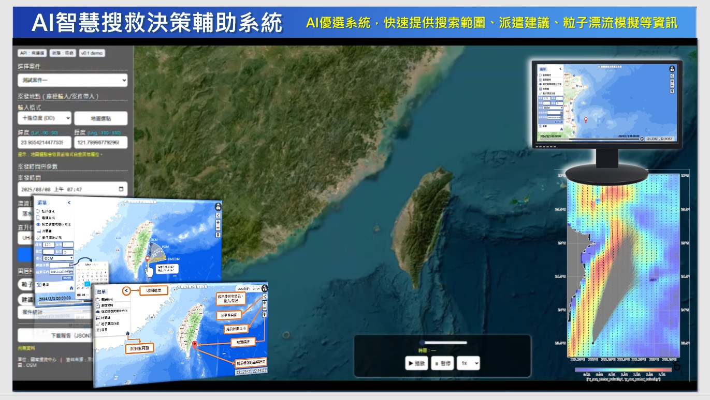This screenshot has height=400, width=710.
Task: Select 圖層資料 in the 選單 menu
Action: click(107, 304)
